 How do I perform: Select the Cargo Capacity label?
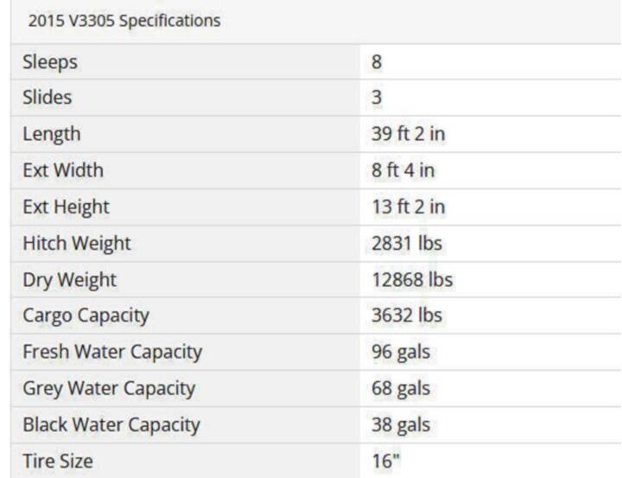(86, 316)
